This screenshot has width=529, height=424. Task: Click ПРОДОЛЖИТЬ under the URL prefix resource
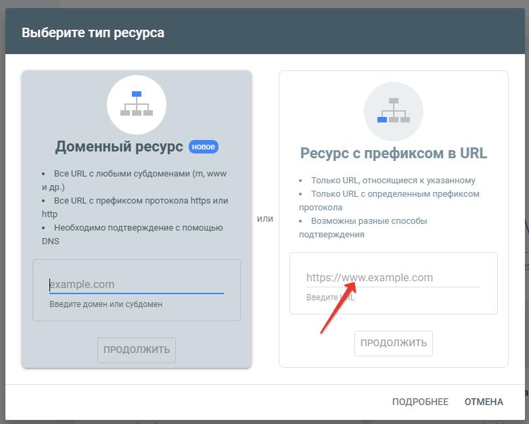click(x=394, y=343)
